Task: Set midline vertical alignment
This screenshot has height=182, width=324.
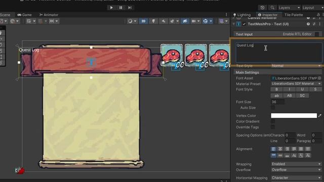Action: point(301,155)
